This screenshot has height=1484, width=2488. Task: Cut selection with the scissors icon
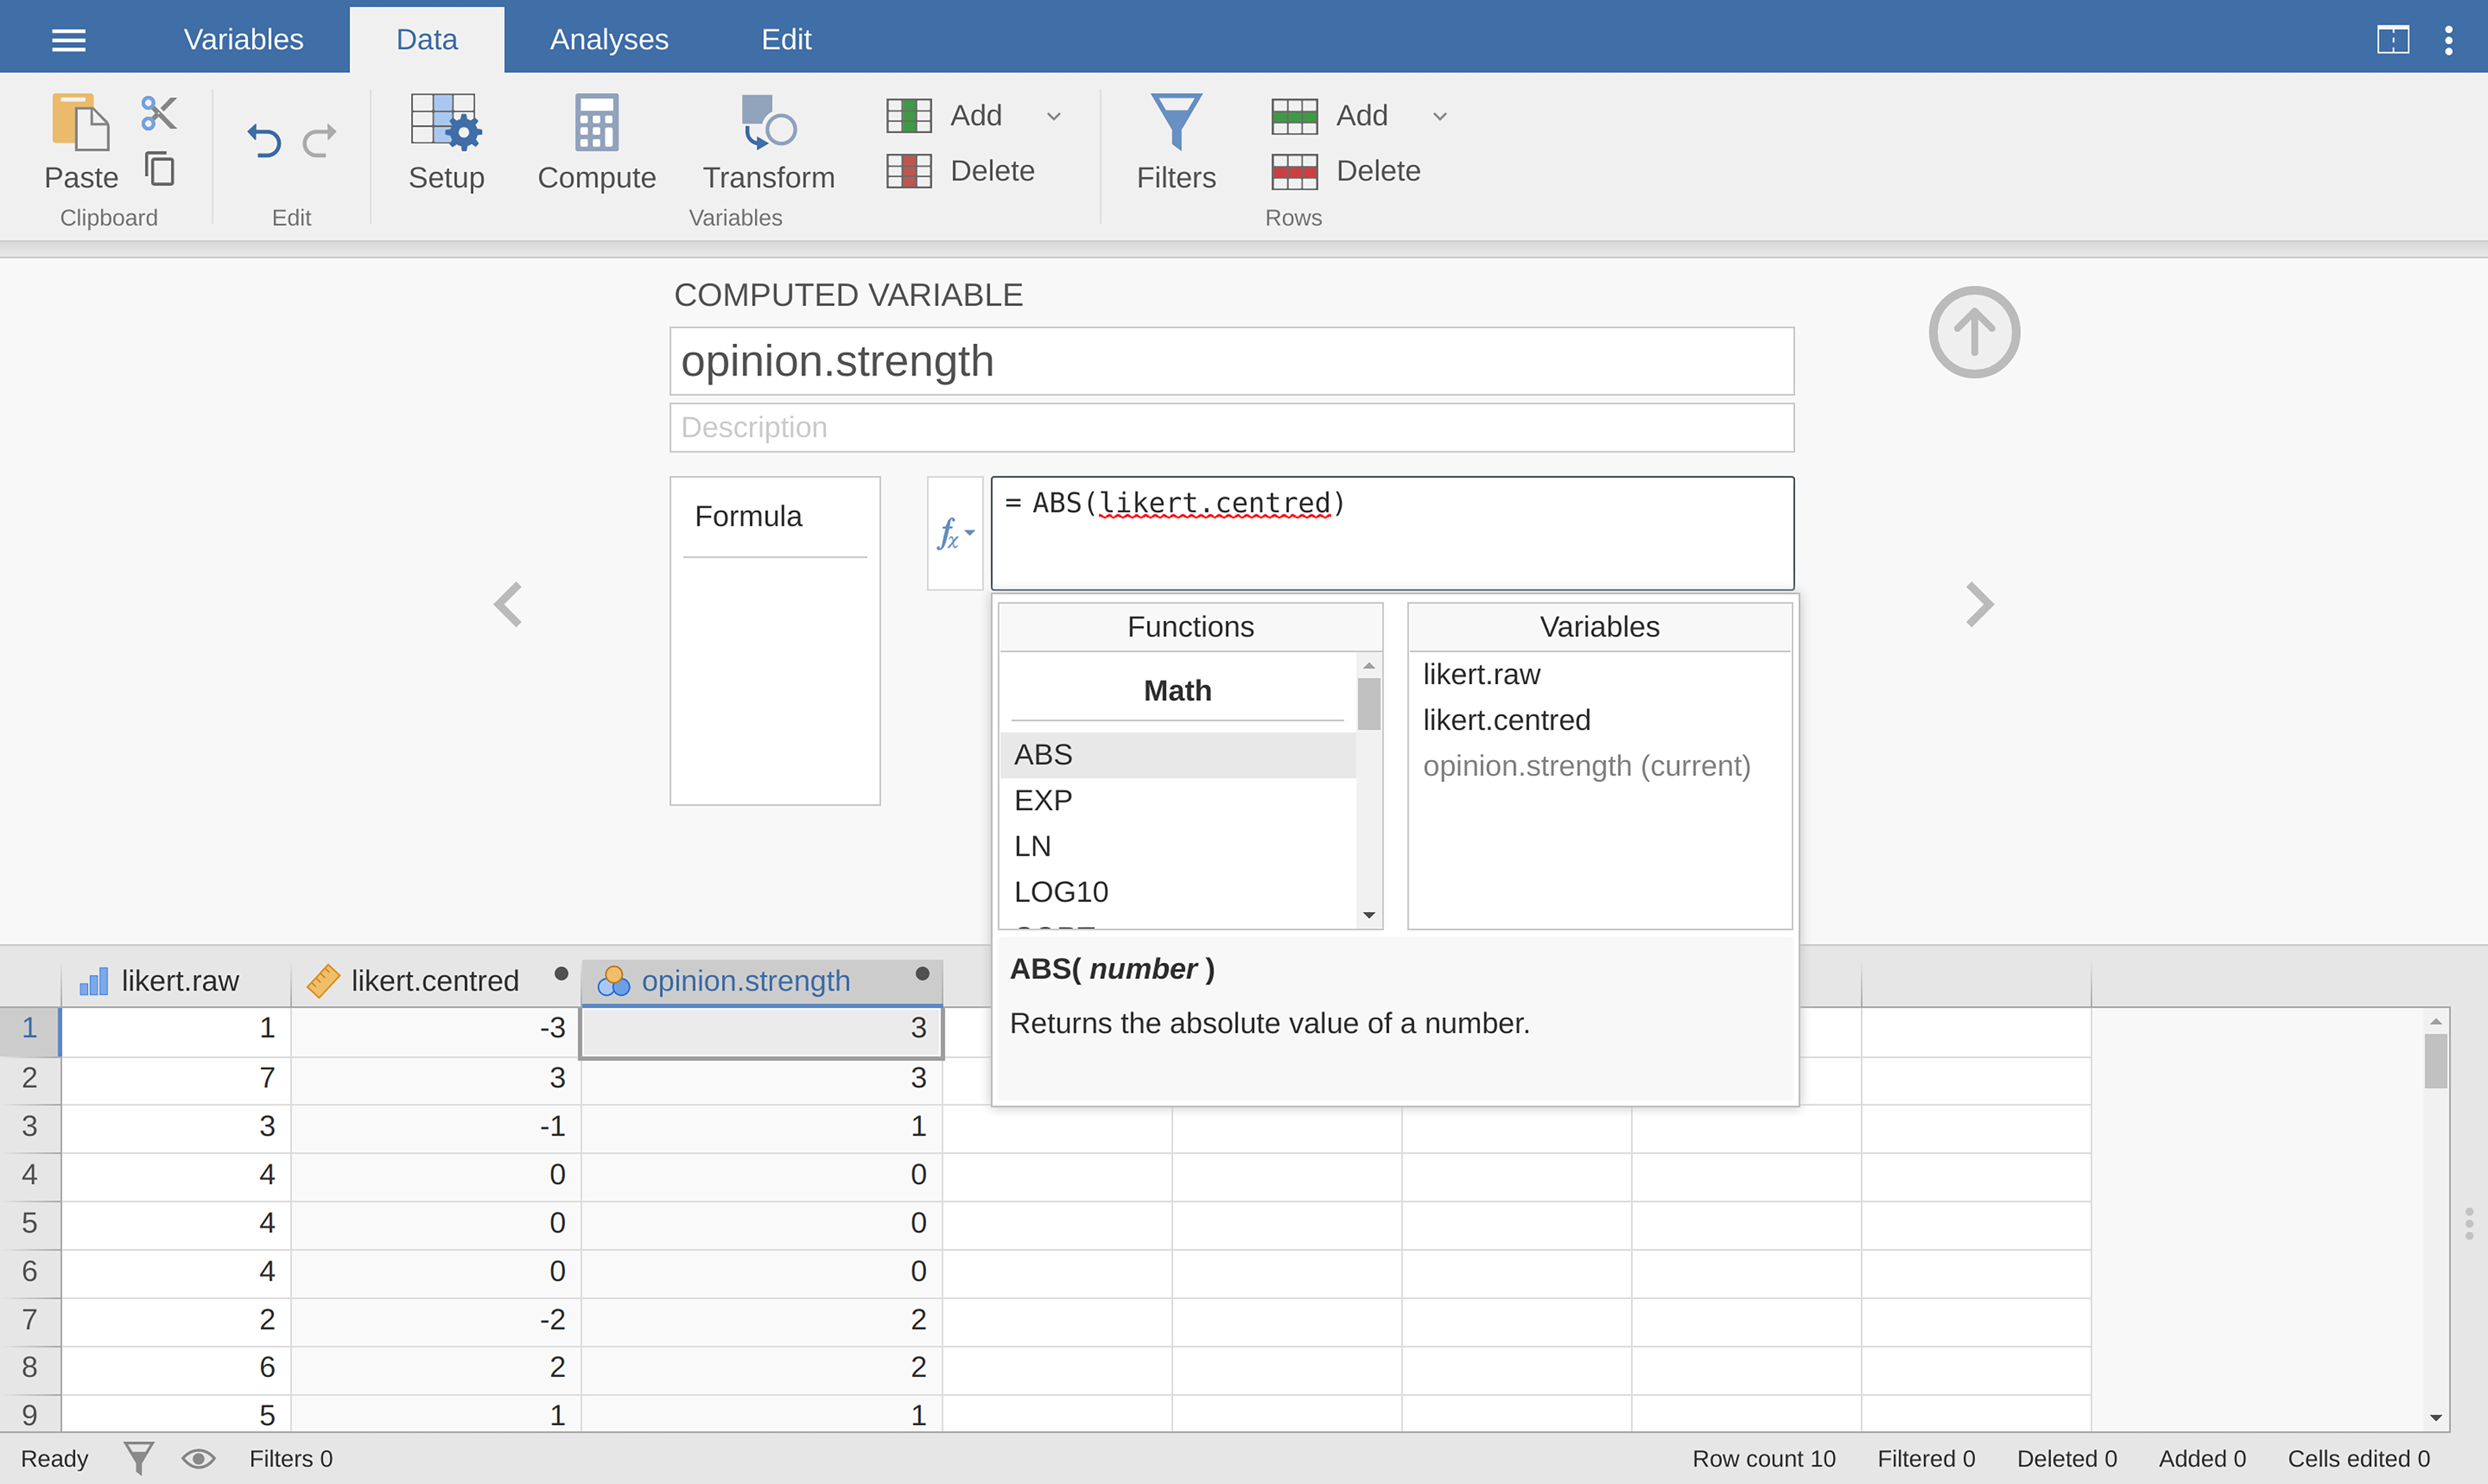click(x=159, y=113)
